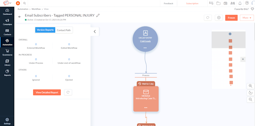Open the help question mark icon
Screen dimensions: 255x126
coord(247,3)
